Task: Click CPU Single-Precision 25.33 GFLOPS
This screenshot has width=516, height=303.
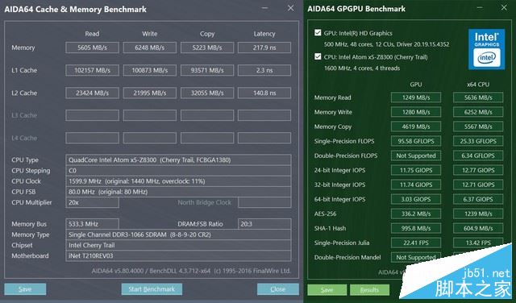Action: click(x=478, y=141)
